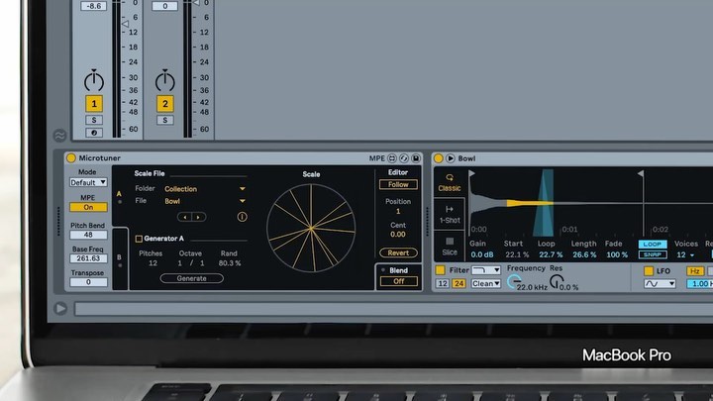Select 1-Shot playback mode icon
Image resolution: width=713 pixels, height=401 pixels.
pos(450,213)
